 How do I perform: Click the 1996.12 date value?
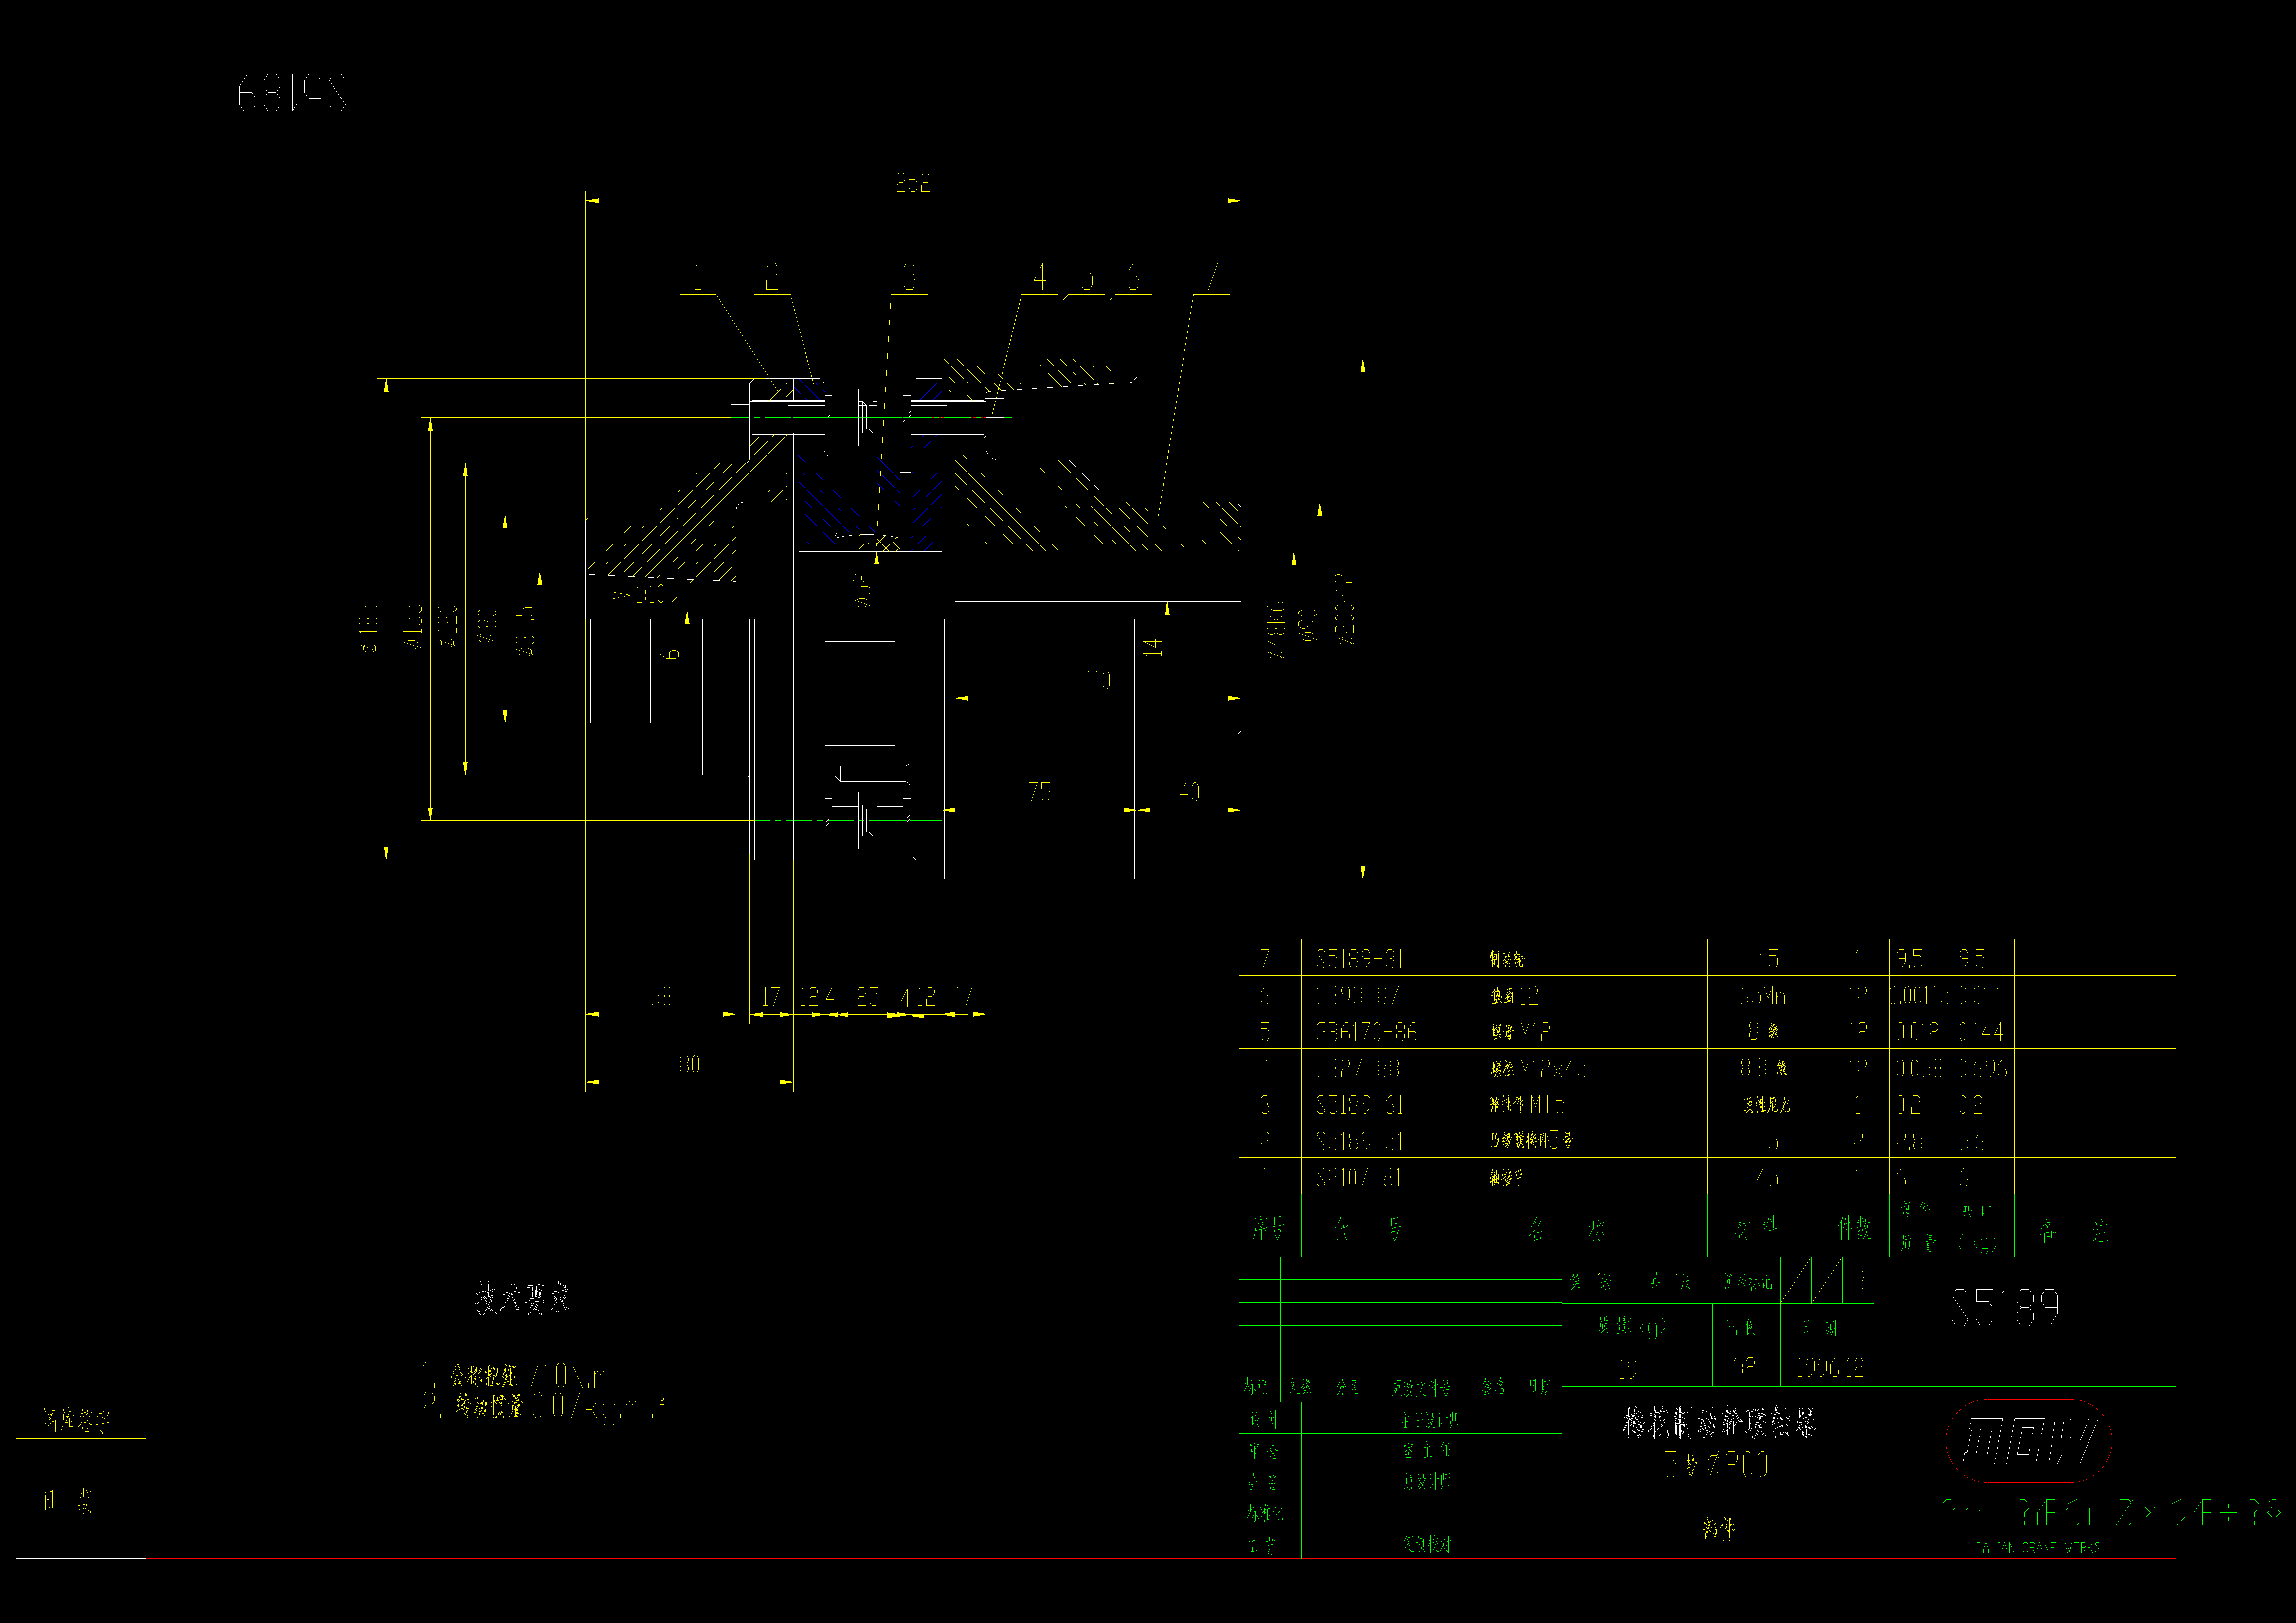pyautogui.click(x=1830, y=1368)
